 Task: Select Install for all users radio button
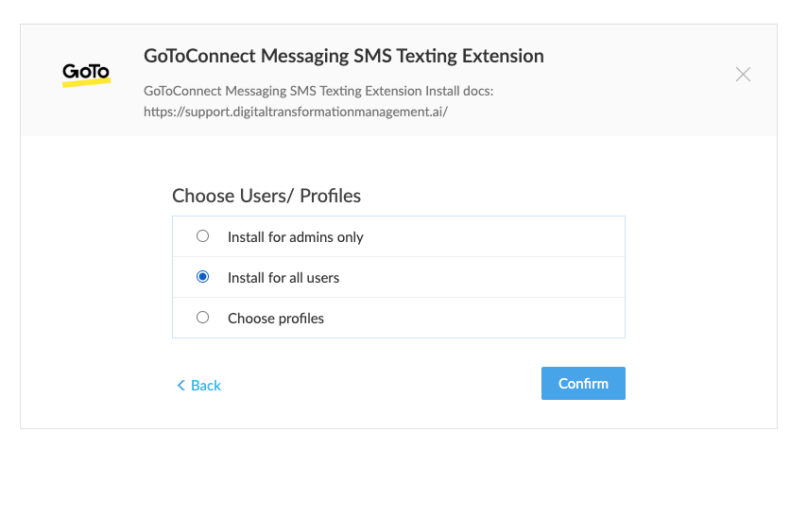coord(203,277)
